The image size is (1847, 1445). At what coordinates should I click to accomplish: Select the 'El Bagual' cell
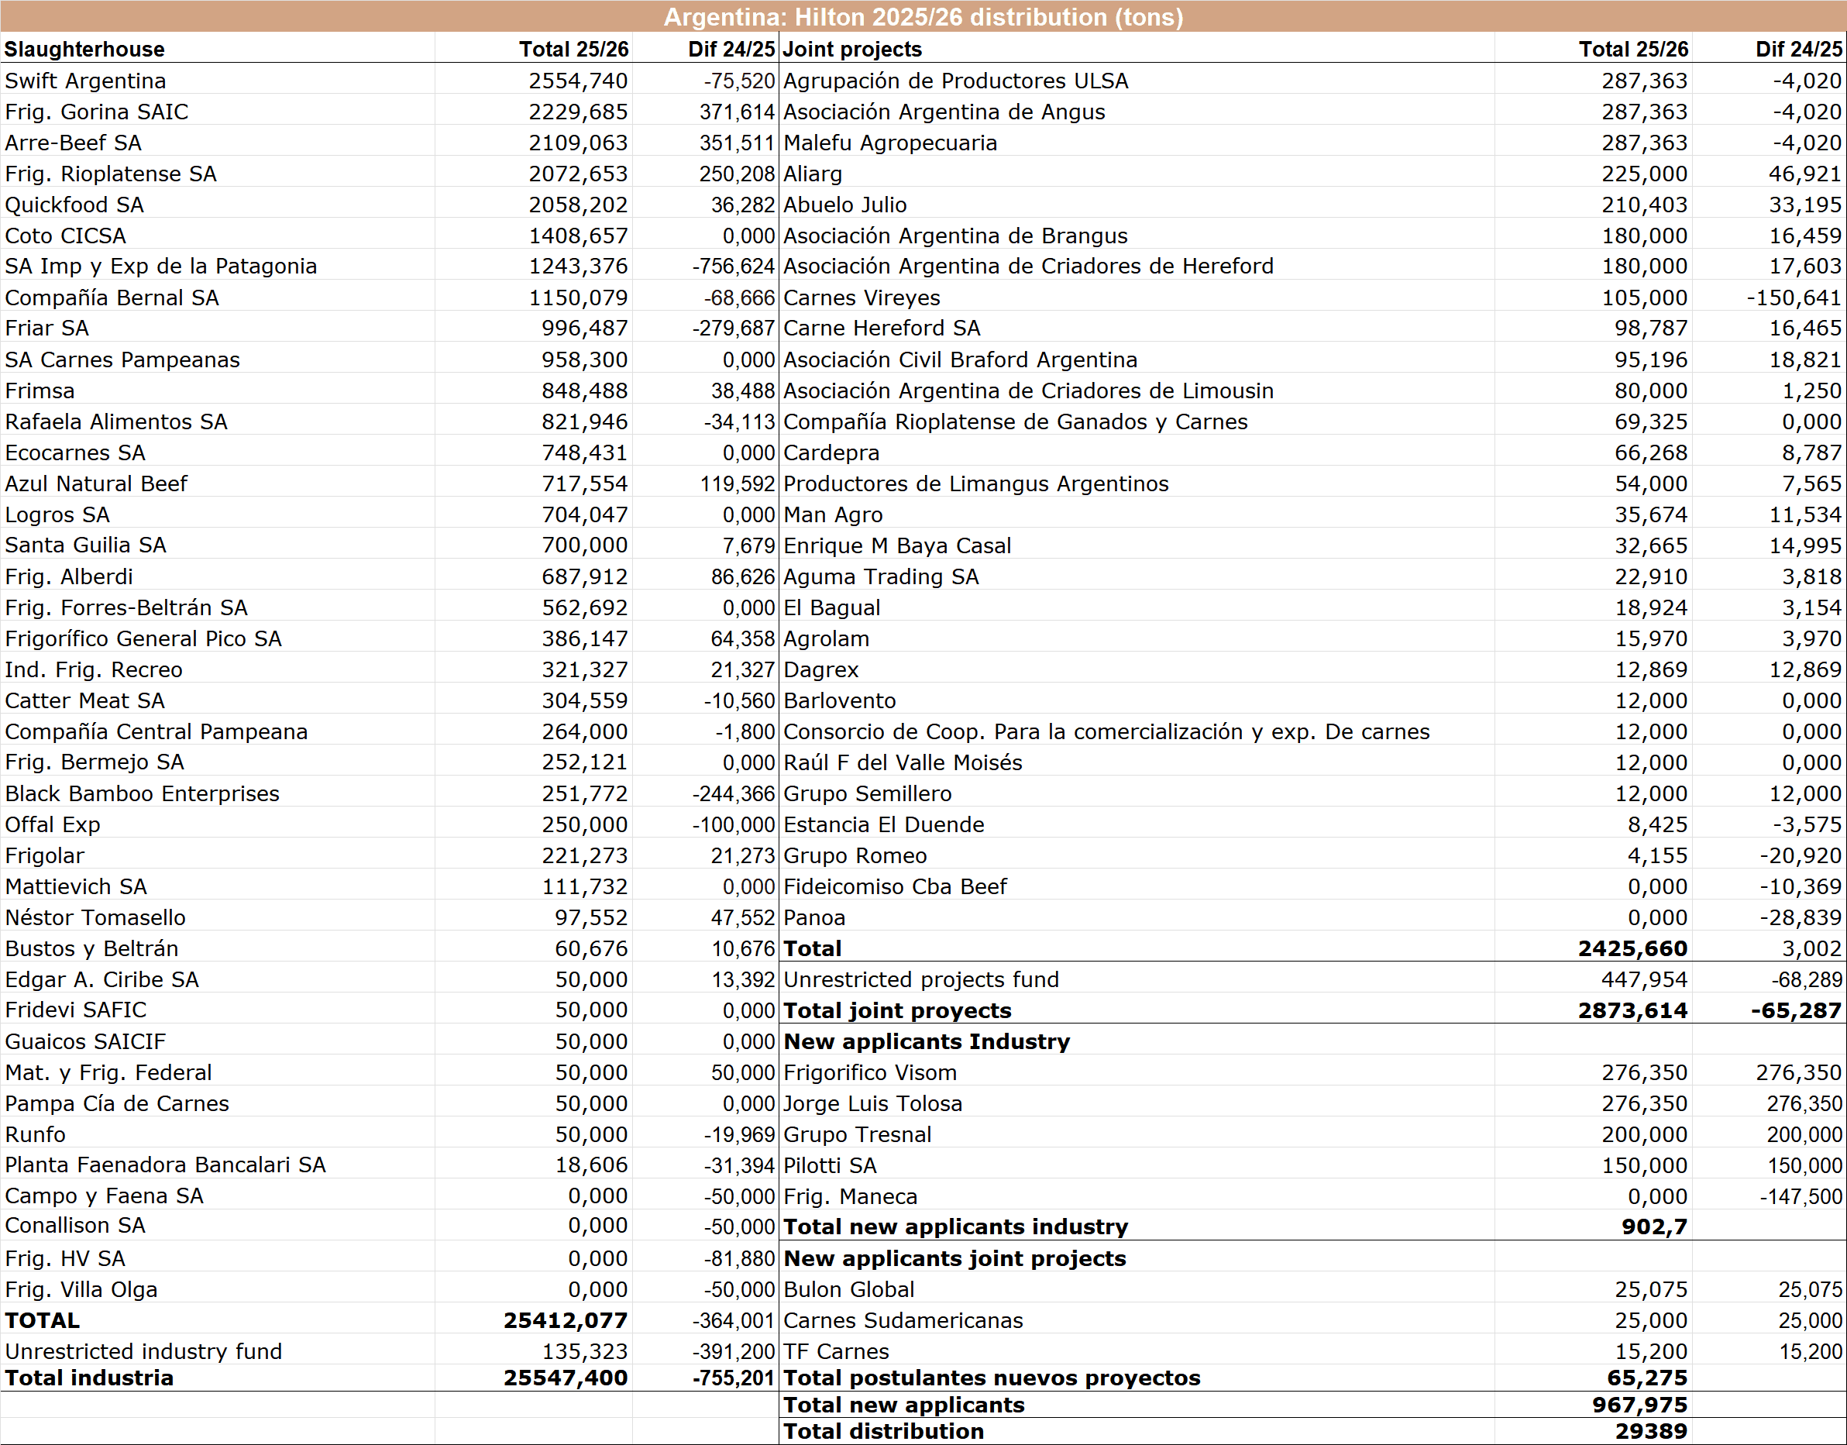pyautogui.click(x=832, y=607)
